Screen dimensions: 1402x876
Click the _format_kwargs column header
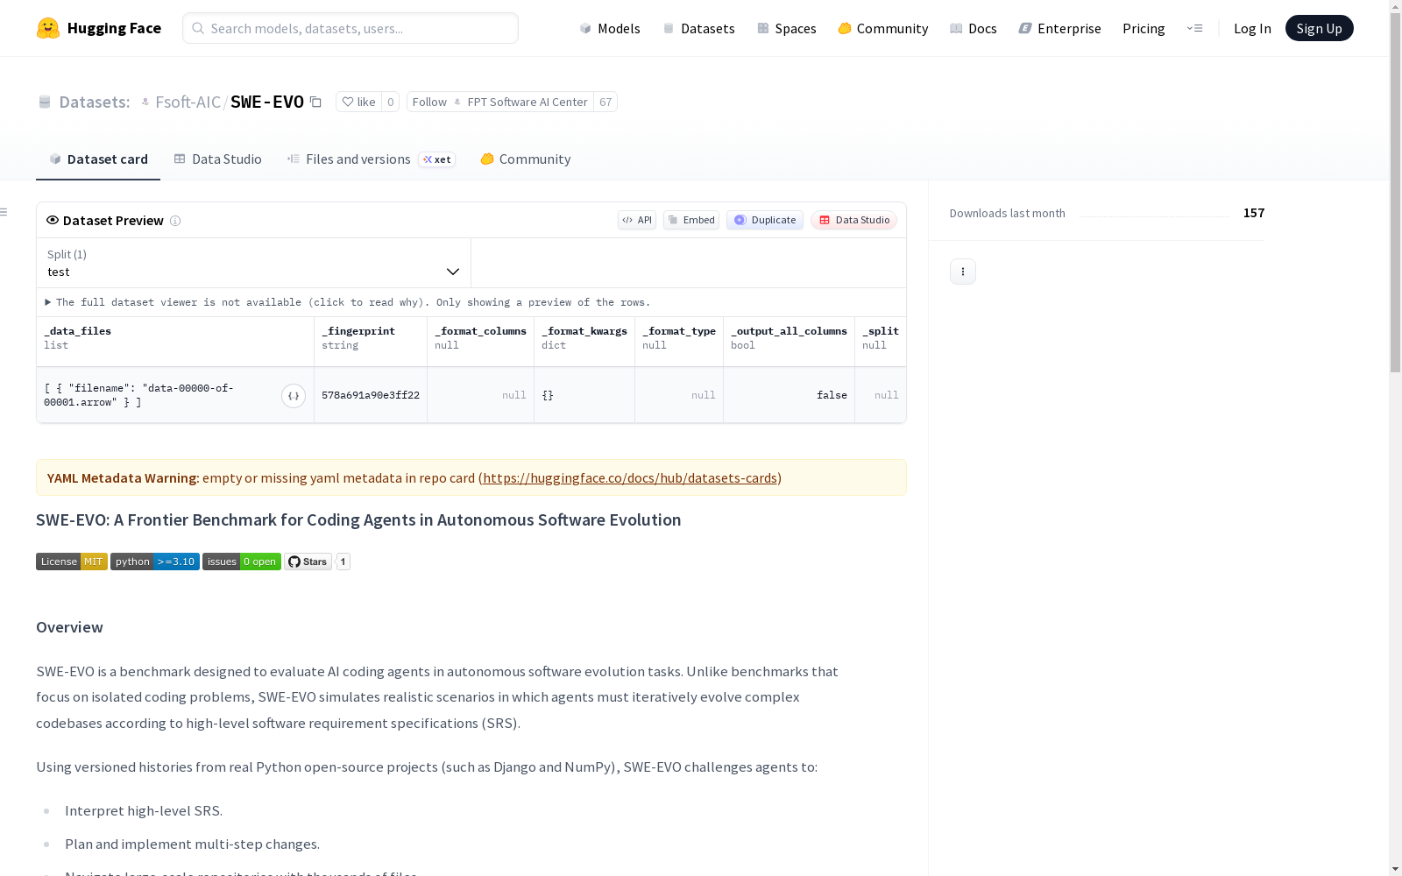pyautogui.click(x=584, y=342)
